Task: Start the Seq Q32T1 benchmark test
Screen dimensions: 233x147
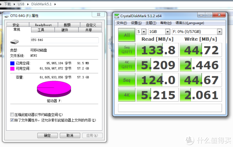Action: click(127, 50)
